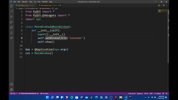Select the second first-python1.py tab
This screenshot has width=178, height=100.
click(x=50, y=5)
